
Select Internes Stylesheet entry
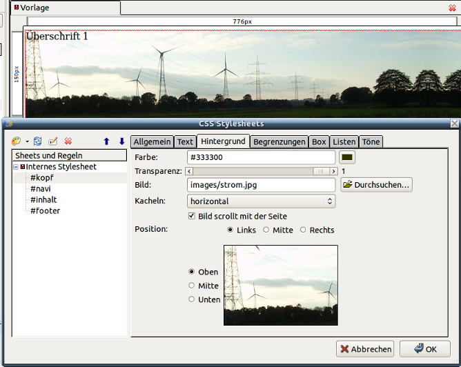click(x=61, y=167)
